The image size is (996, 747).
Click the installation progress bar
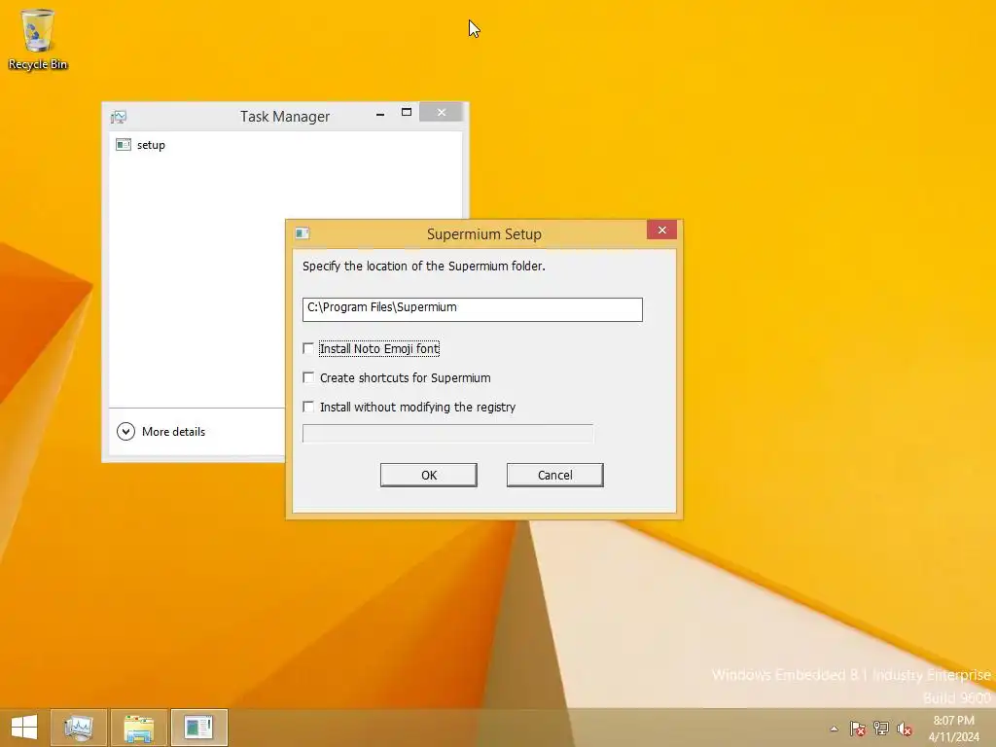click(447, 434)
